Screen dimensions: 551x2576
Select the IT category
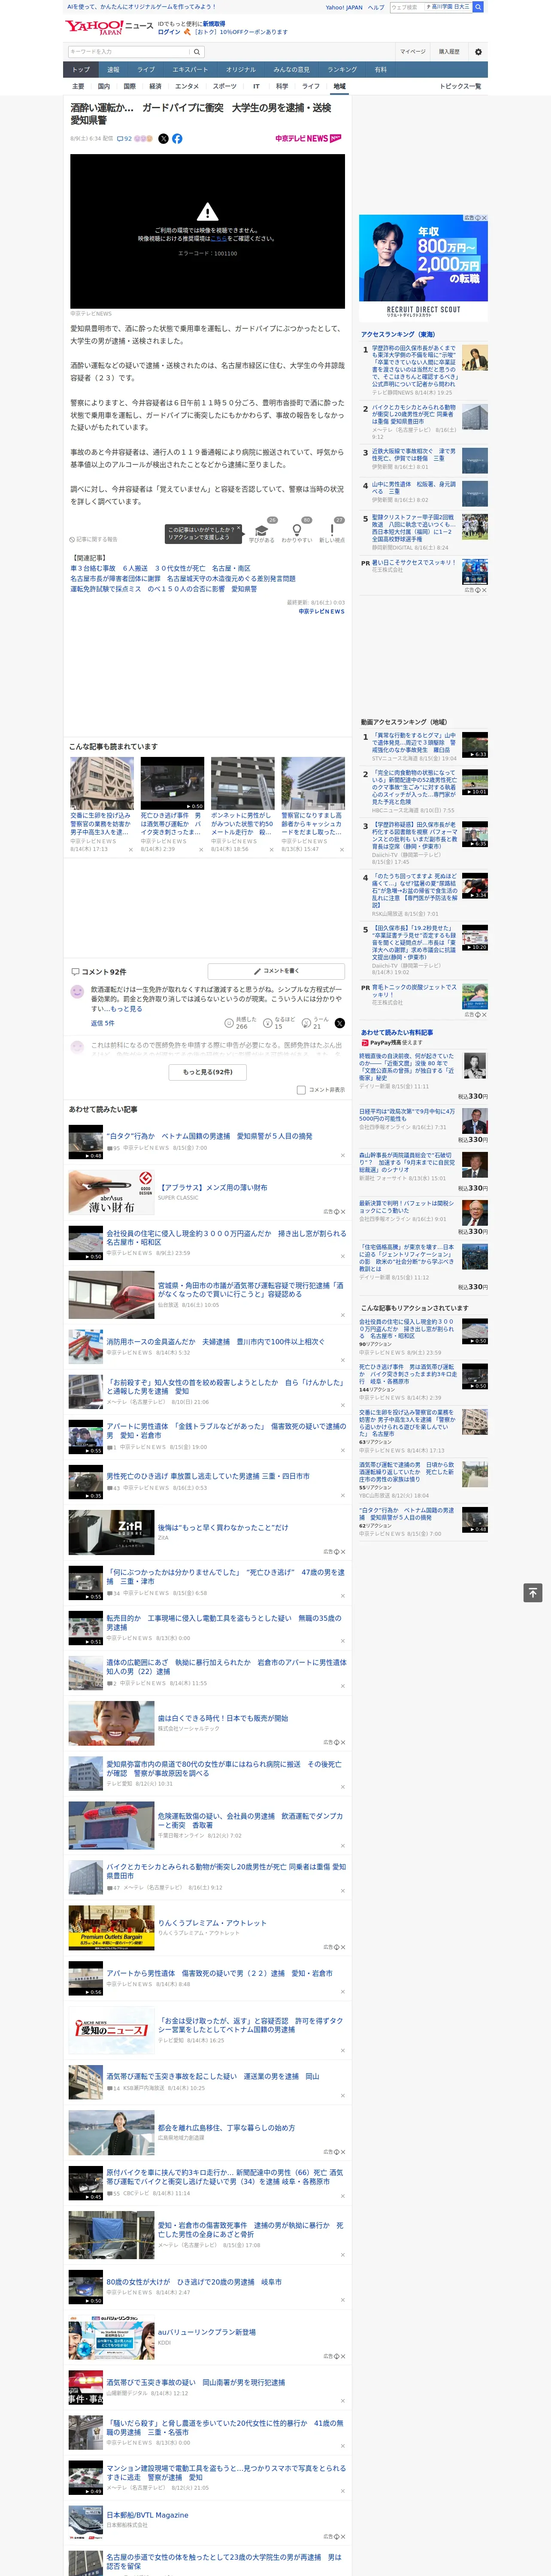[256, 86]
